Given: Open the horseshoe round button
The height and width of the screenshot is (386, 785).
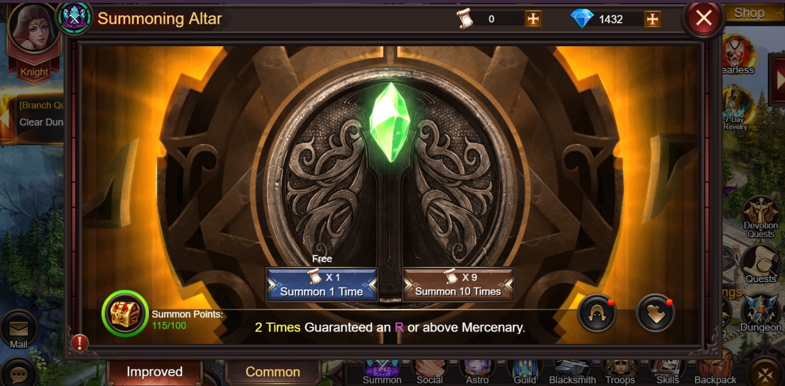Looking at the screenshot, I should [x=596, y=314].
